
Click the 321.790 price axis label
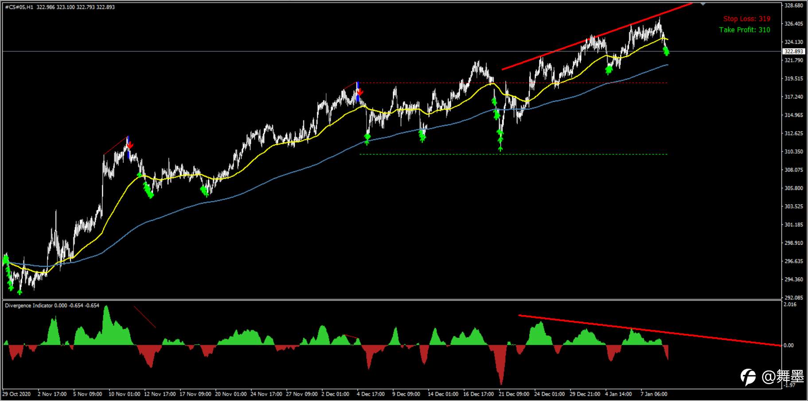coord(794,60)
